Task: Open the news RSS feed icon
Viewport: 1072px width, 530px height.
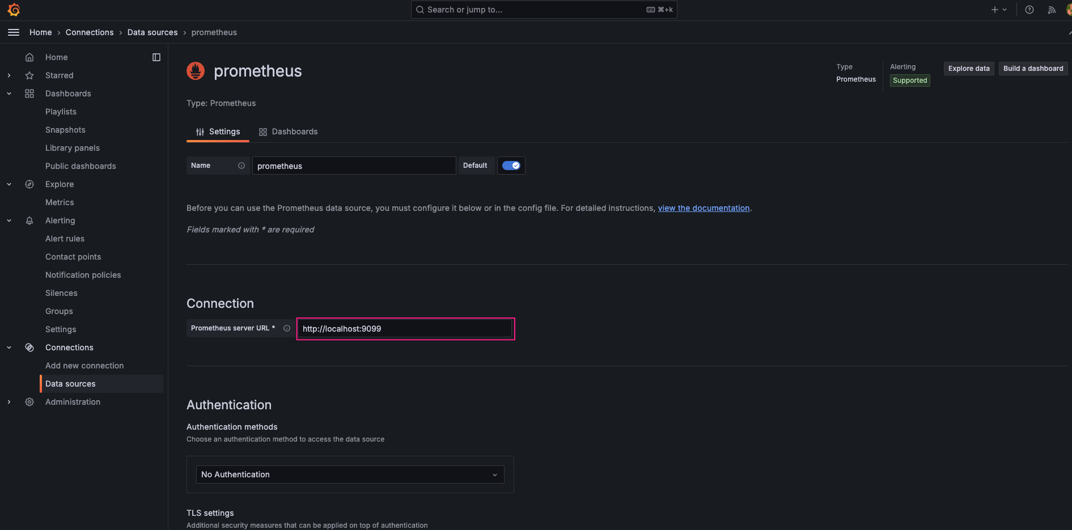Action: [x=1052, y=10]
